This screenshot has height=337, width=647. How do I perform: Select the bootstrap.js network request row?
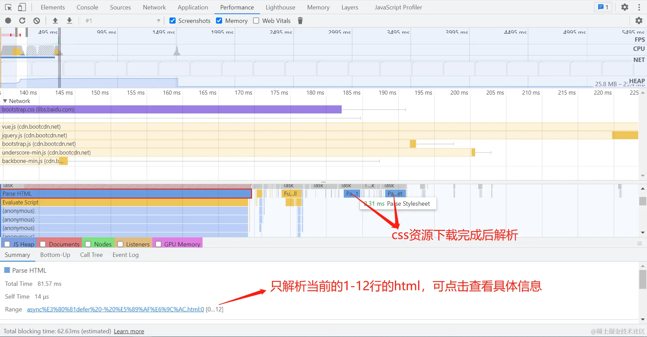click(208, 144)
